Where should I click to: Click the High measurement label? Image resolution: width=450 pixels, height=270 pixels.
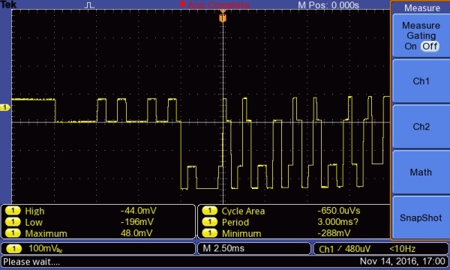click(34, 211)
